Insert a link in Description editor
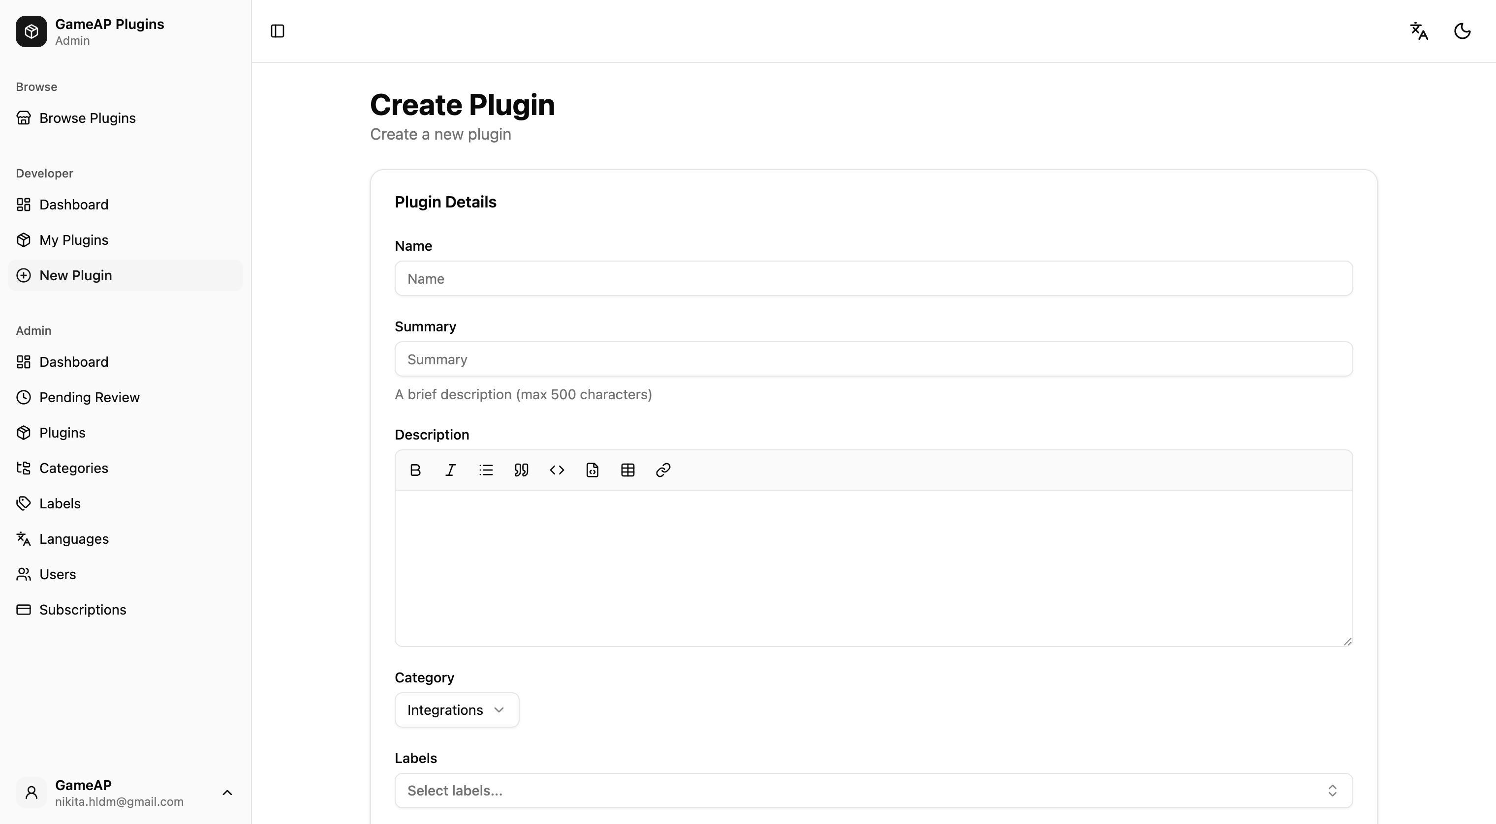The height and width of the screenshot is (824, 1496). tap(663, 470)
